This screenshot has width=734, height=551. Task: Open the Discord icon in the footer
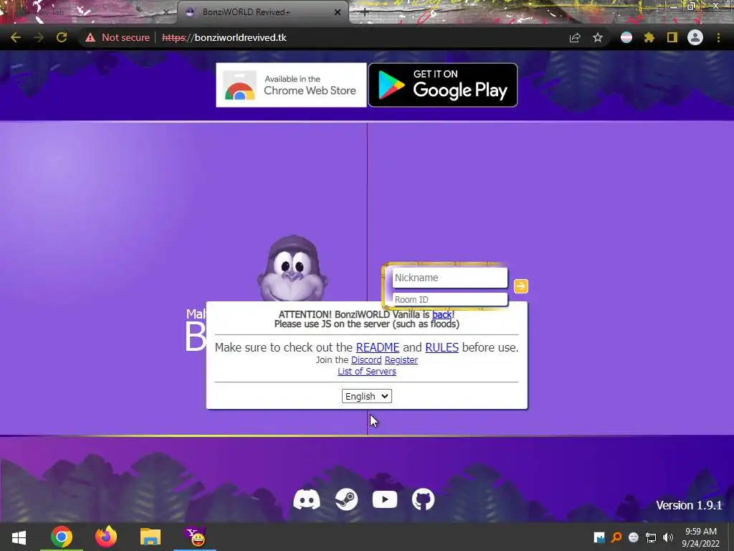point(307,499)
